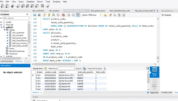Execute the full query with lightning icon
The image size is (178, 101).
(45, 15)
